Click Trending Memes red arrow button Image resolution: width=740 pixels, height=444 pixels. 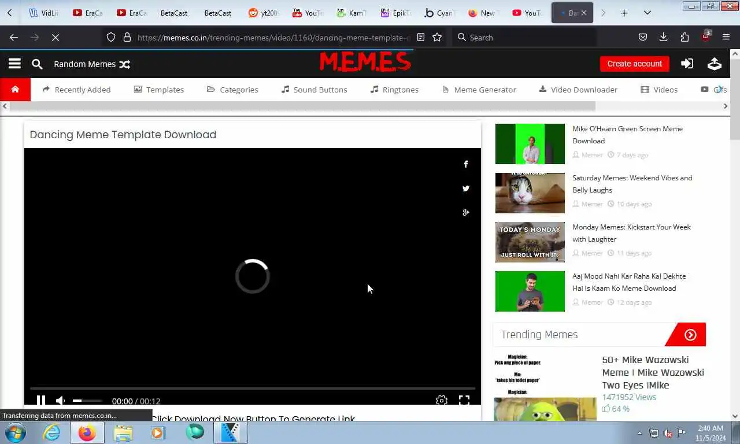click(x=690, y=335)
